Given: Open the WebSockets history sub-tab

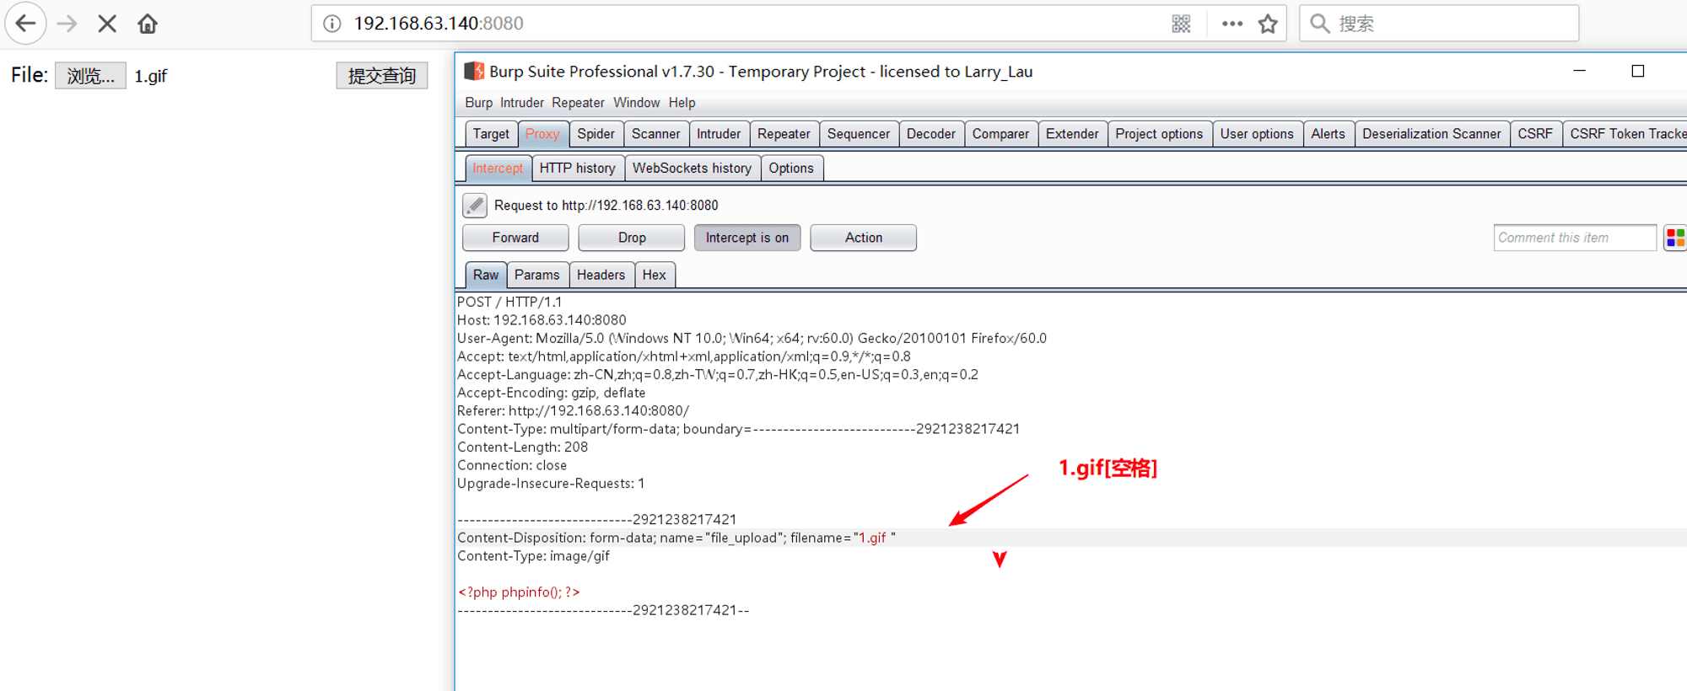Looking at the screenshot, I should click(692, 169).
